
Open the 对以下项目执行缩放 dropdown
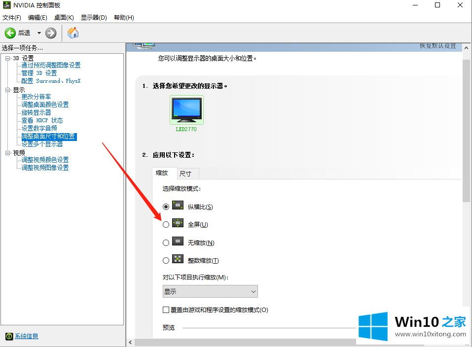click(210, 291)
